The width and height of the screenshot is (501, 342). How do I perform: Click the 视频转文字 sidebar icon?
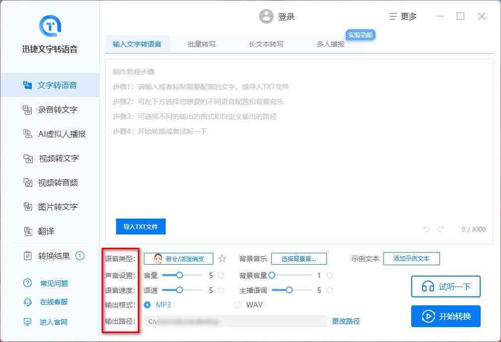click(28, 159)
